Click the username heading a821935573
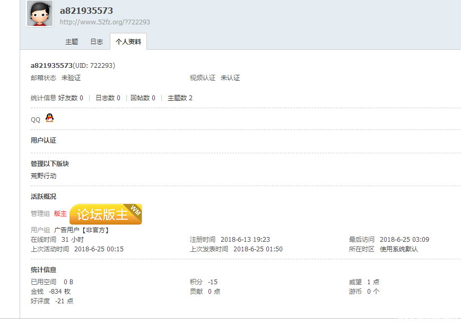This screenshot has height=324, width=461. coord(86,11)
